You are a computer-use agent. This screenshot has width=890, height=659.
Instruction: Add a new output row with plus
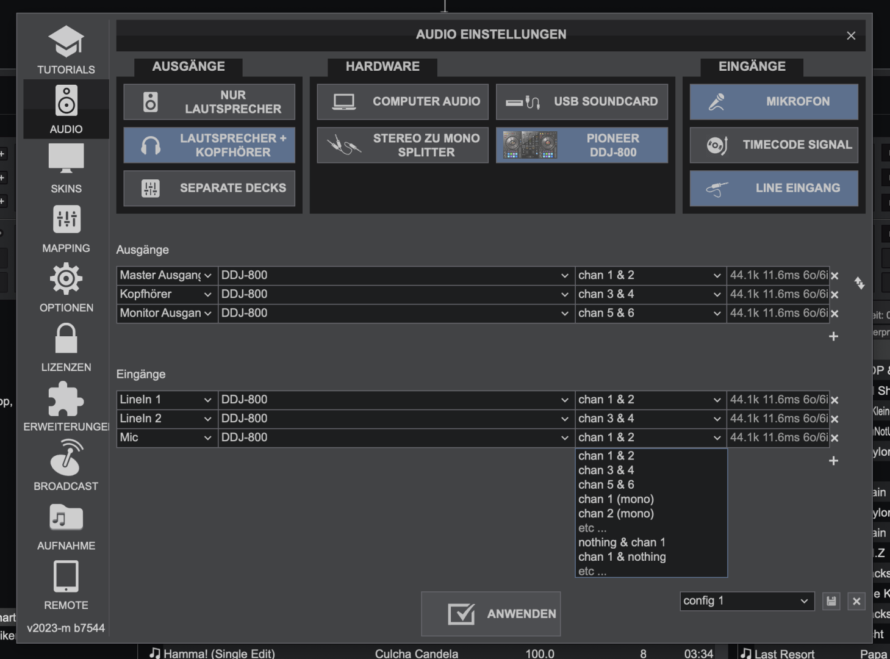click(x=833, y=336)
